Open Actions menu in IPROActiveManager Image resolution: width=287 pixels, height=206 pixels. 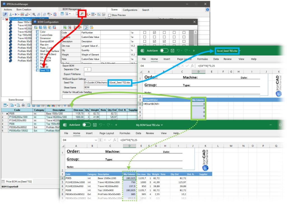click(x=8, y=10)
